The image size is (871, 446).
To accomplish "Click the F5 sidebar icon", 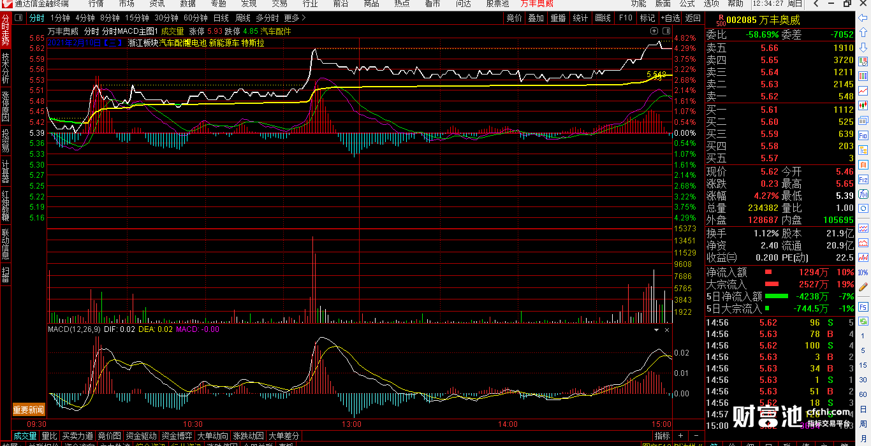I will pos(863,306).
